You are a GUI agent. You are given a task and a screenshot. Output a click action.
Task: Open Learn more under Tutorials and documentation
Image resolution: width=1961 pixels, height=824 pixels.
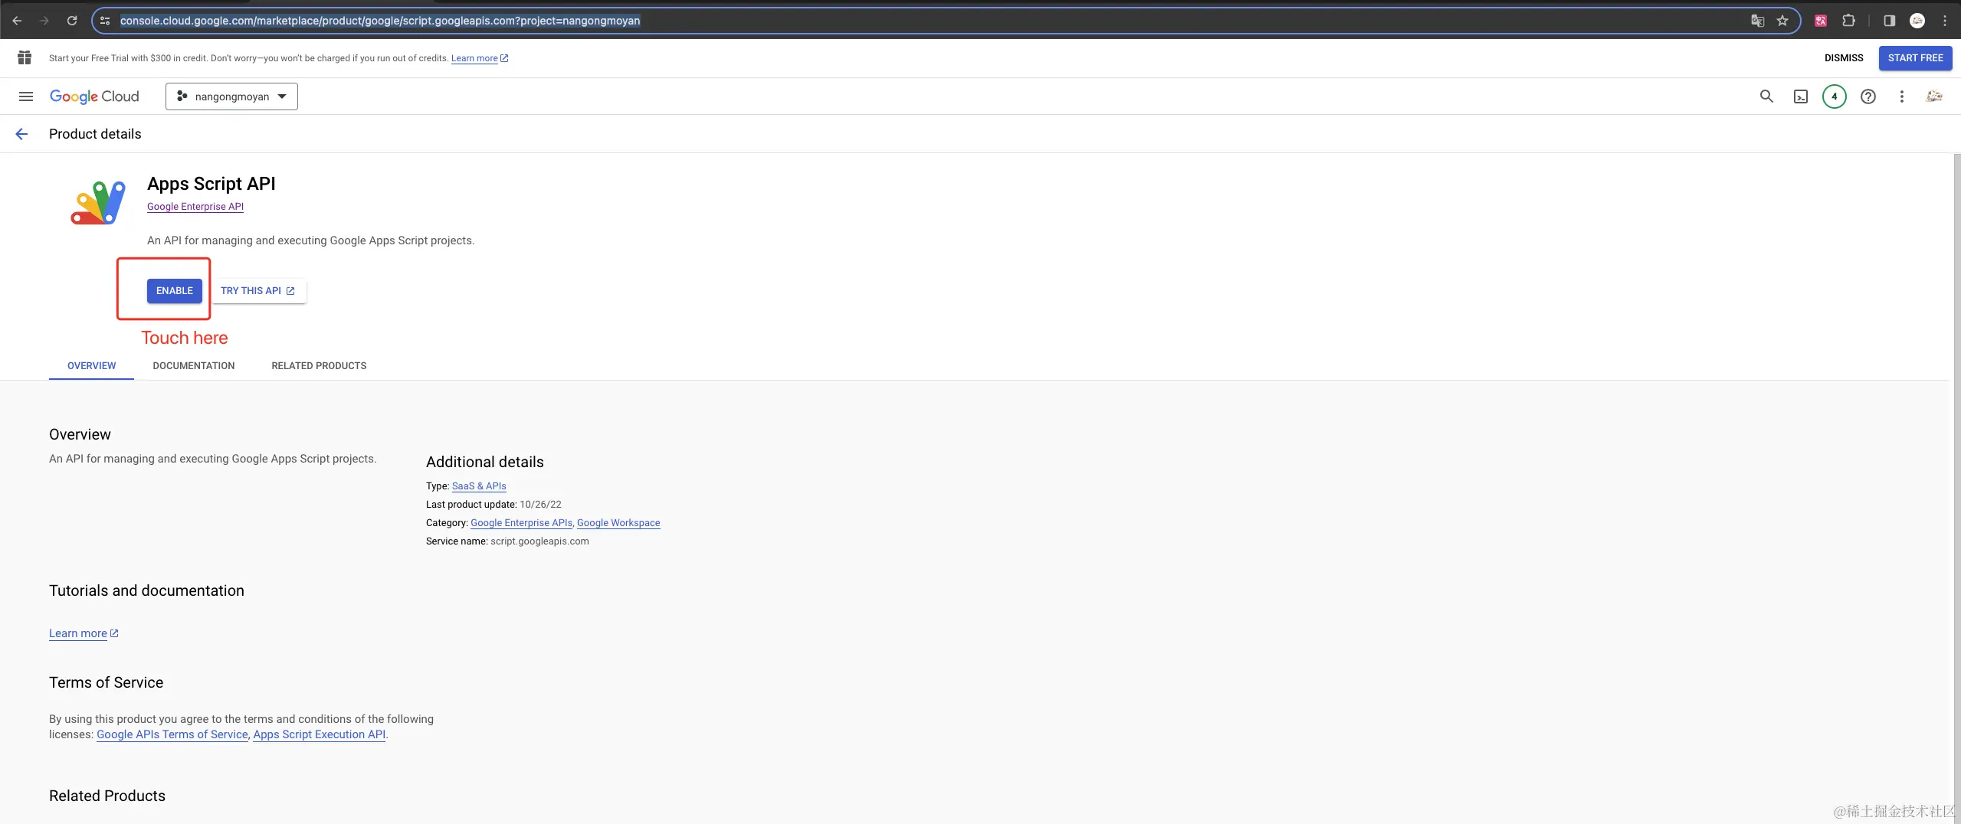[x=84, y=633]
